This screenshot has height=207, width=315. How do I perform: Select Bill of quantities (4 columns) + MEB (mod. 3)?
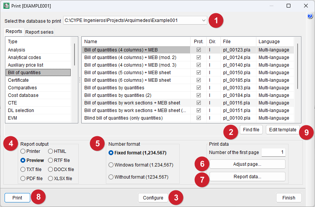(136, 65)
